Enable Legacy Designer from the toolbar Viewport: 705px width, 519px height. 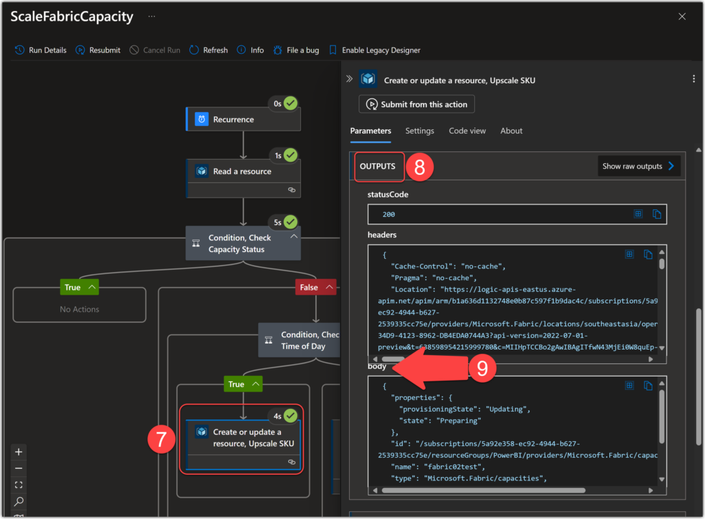[375, 50]
